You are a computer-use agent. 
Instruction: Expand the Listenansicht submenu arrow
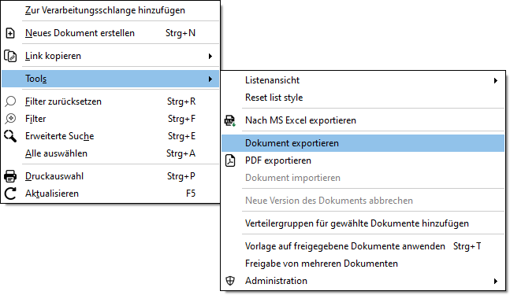496,80
